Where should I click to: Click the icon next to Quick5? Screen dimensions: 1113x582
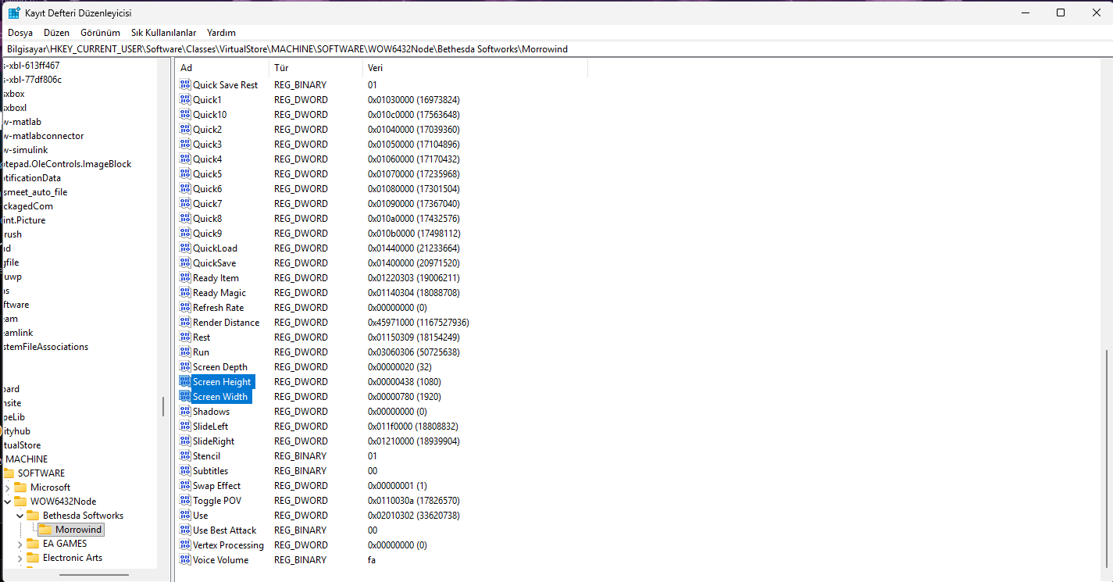(185, 173)
